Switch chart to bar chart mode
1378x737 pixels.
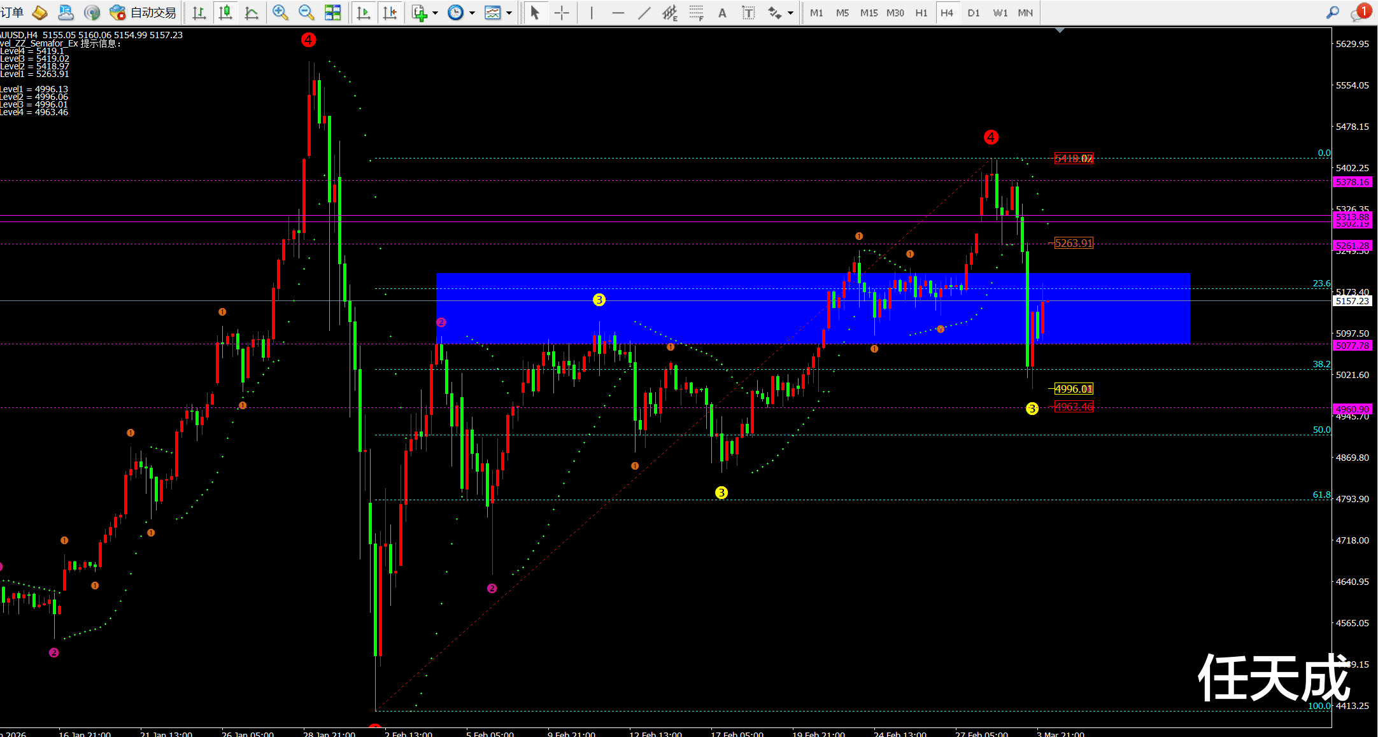[x=199, y=13]
